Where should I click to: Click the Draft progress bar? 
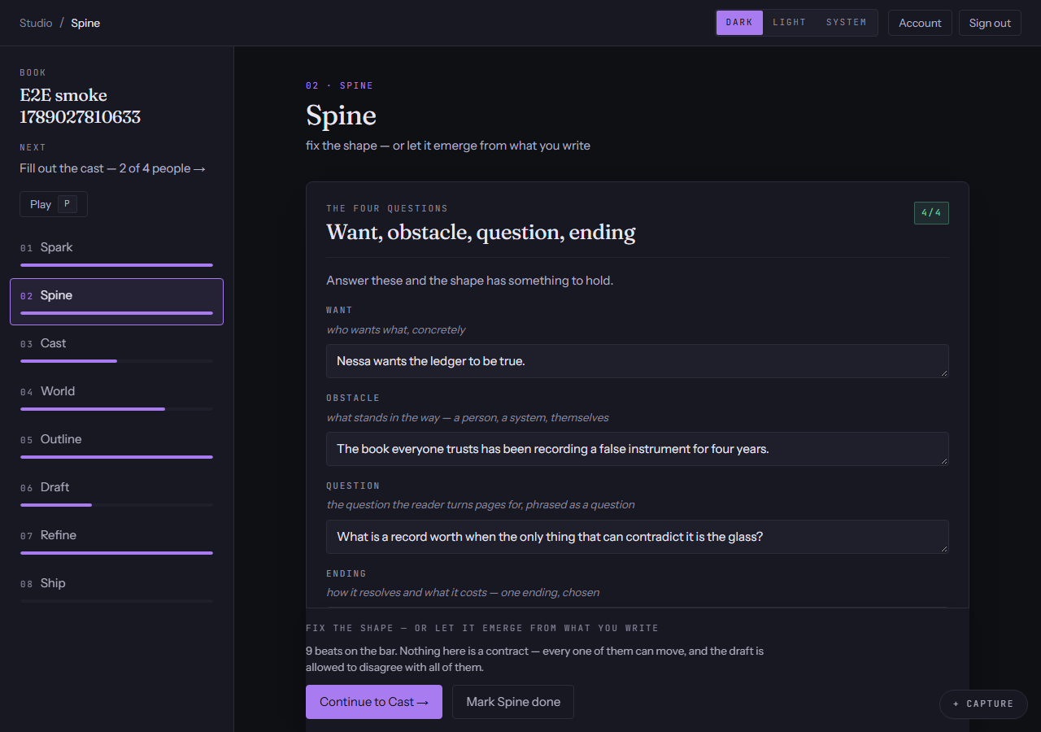(x=116, y=505)
